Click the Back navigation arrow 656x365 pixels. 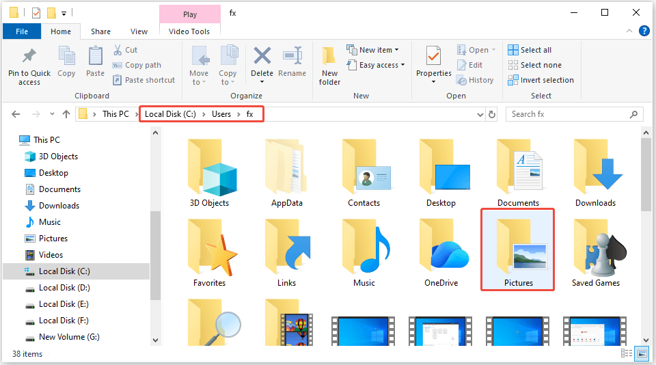[16, 114]
